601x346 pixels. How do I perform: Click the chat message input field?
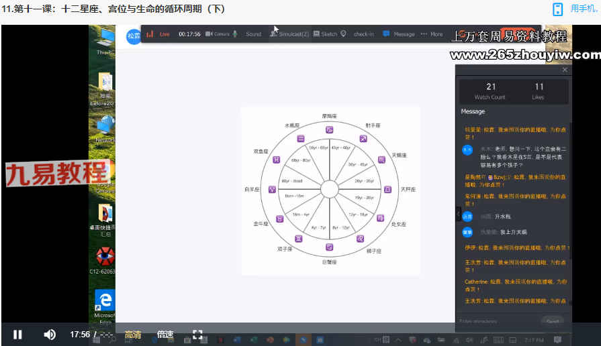[498, 321]
